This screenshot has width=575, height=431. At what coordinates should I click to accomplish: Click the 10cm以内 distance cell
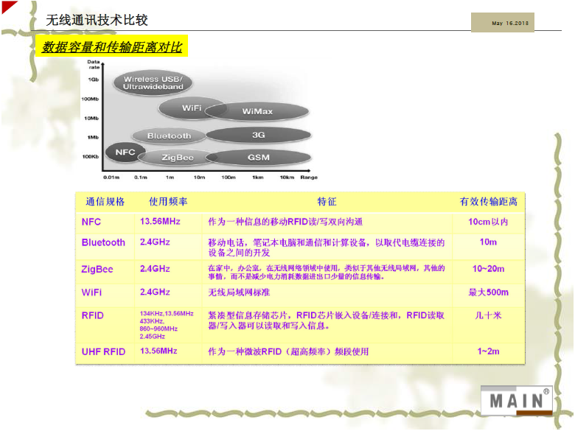488,222
